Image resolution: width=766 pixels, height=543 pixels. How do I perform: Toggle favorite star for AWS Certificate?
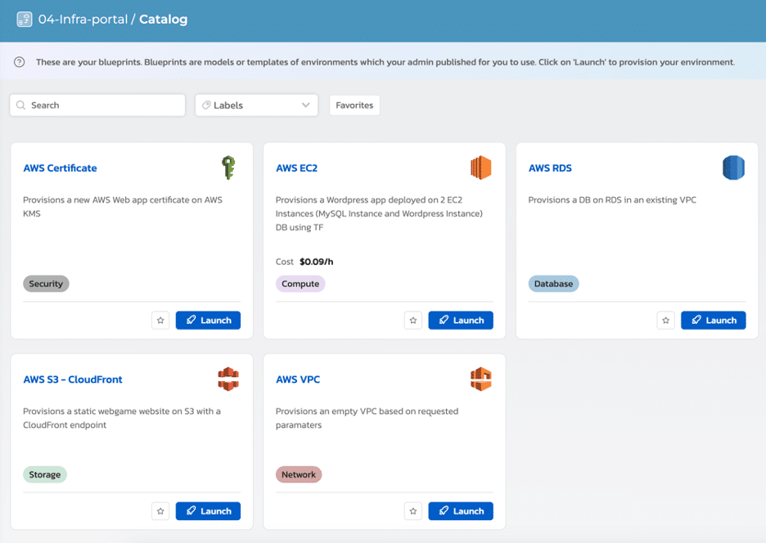pyautogui.click(x=160, y=321)
